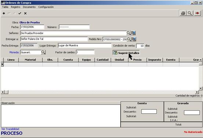Image resolution: width=203 pixels, height=138 pixels.
Task: Open the Tabla menu
Action: [x=5, y=7]
